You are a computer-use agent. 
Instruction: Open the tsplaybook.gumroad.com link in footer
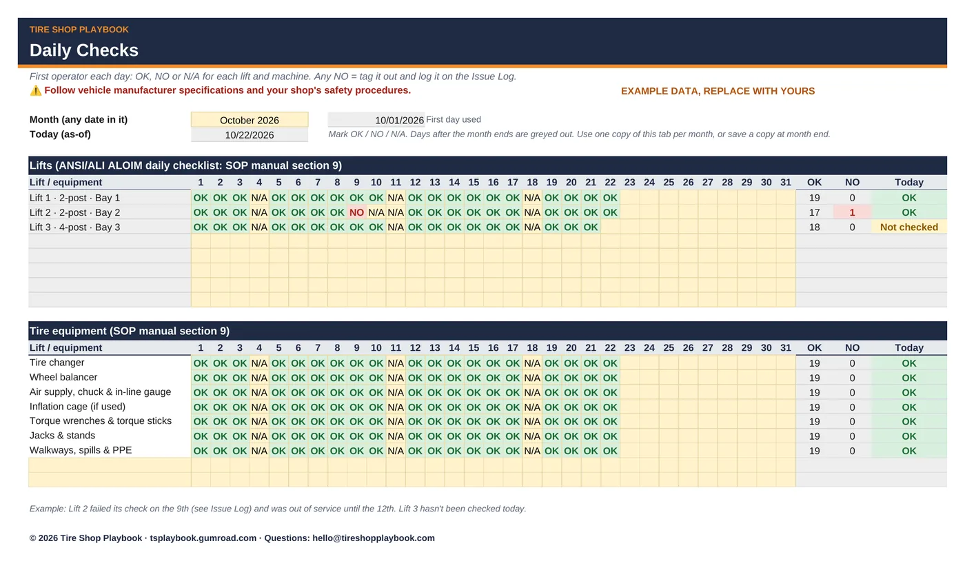pyautogui.click(x=203, y=538)
